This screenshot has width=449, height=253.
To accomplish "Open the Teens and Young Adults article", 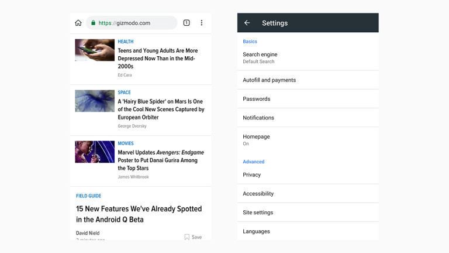I will point(158,59).
